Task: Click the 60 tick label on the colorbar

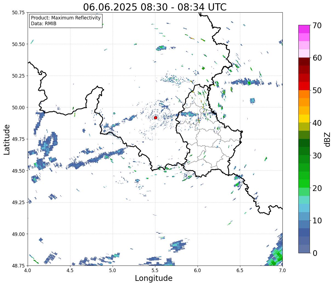Action: pos(317,58)
